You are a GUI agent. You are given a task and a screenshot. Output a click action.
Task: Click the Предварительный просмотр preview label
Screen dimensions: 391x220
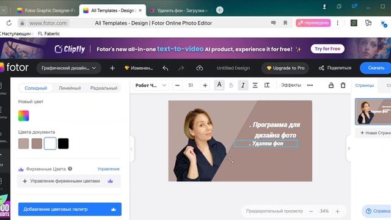point(274,211)
